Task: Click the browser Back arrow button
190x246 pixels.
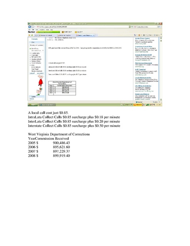Action: (29, 27)
